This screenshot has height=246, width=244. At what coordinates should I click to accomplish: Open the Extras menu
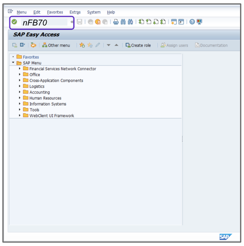coord(75,12)
